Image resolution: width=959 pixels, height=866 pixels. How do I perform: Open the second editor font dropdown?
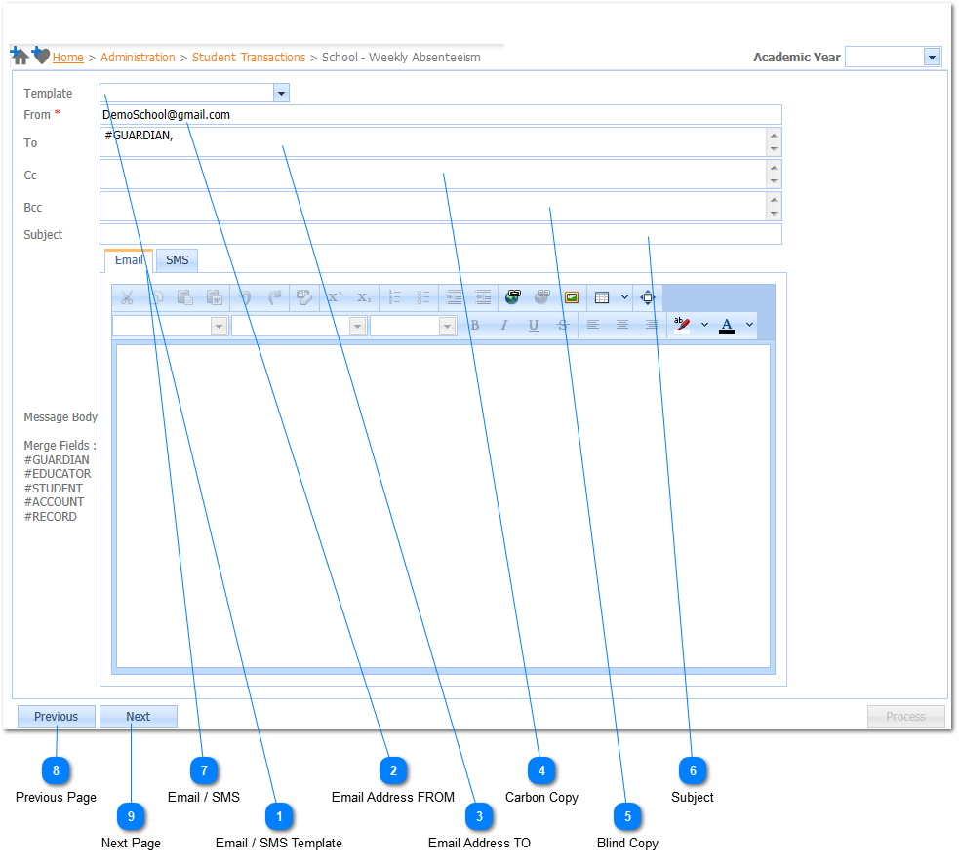point(357,326)
